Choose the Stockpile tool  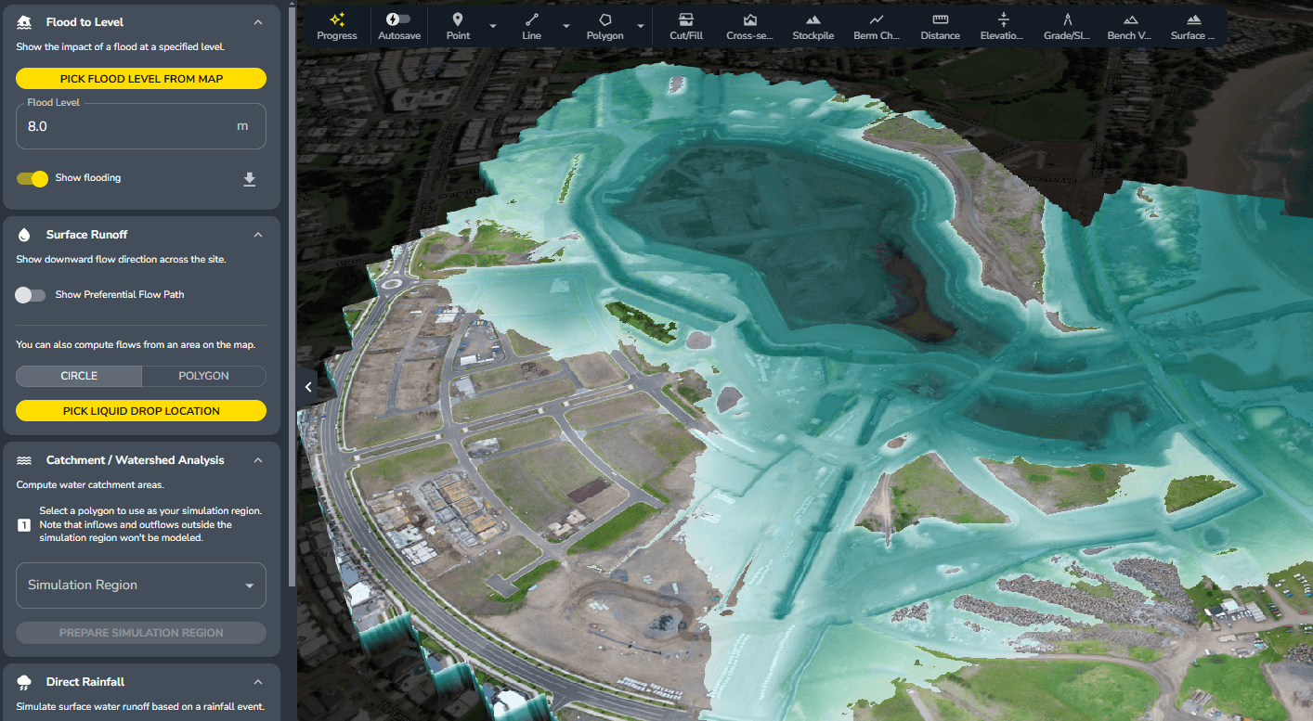pyautogui.click(x=812, y=26)
